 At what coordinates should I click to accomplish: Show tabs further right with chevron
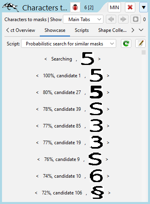coord(133,30)
